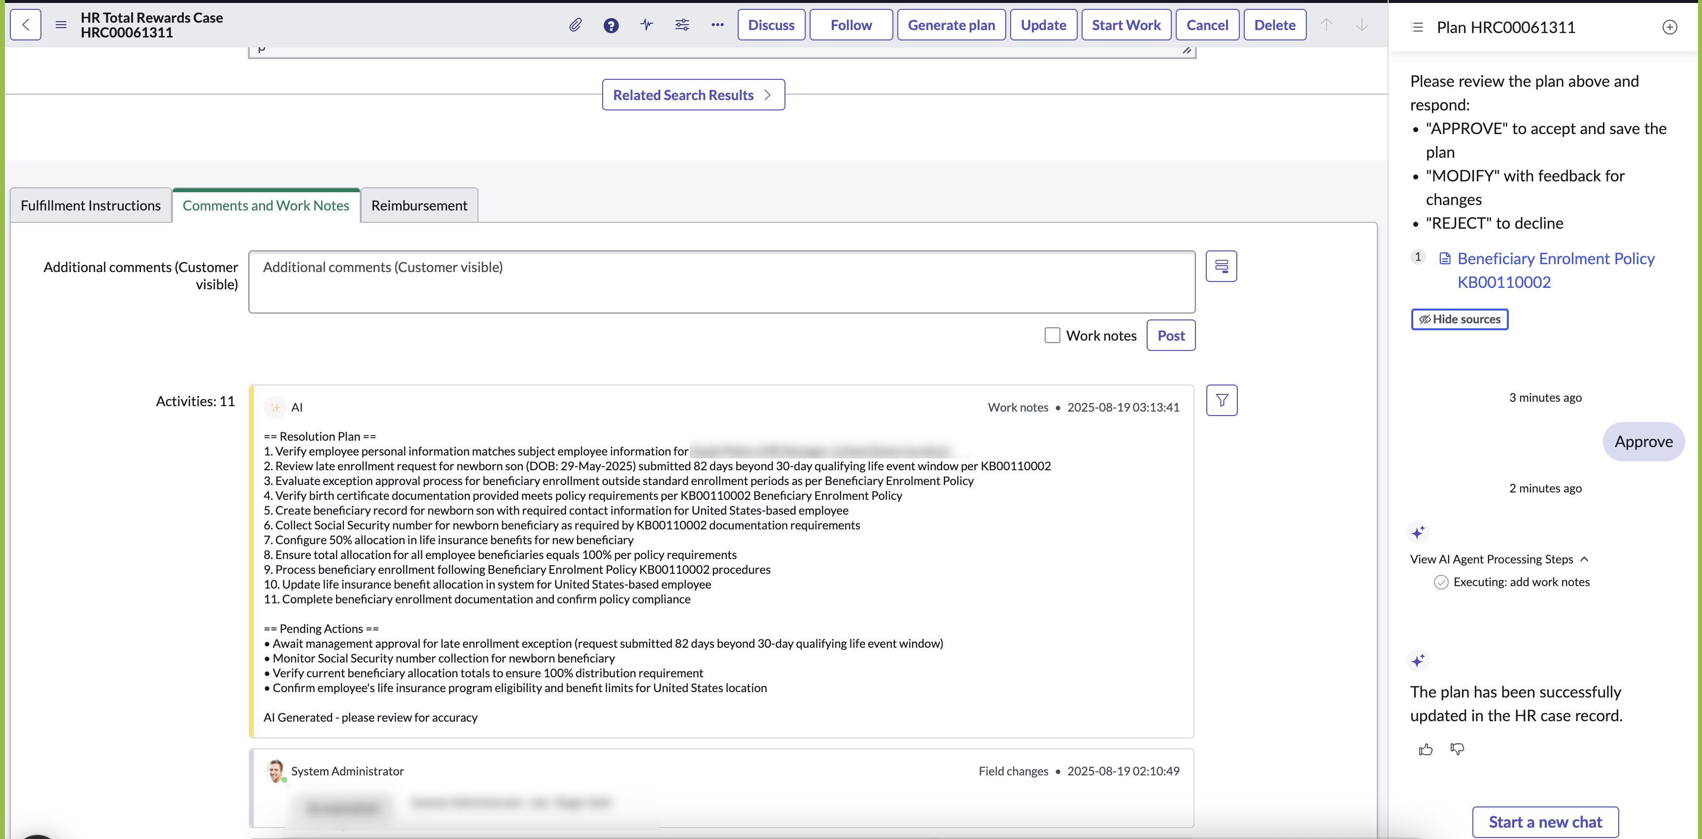
Task: Open Beneficiary Enrolment Policy KB00110002 link
Action: 1556,271
